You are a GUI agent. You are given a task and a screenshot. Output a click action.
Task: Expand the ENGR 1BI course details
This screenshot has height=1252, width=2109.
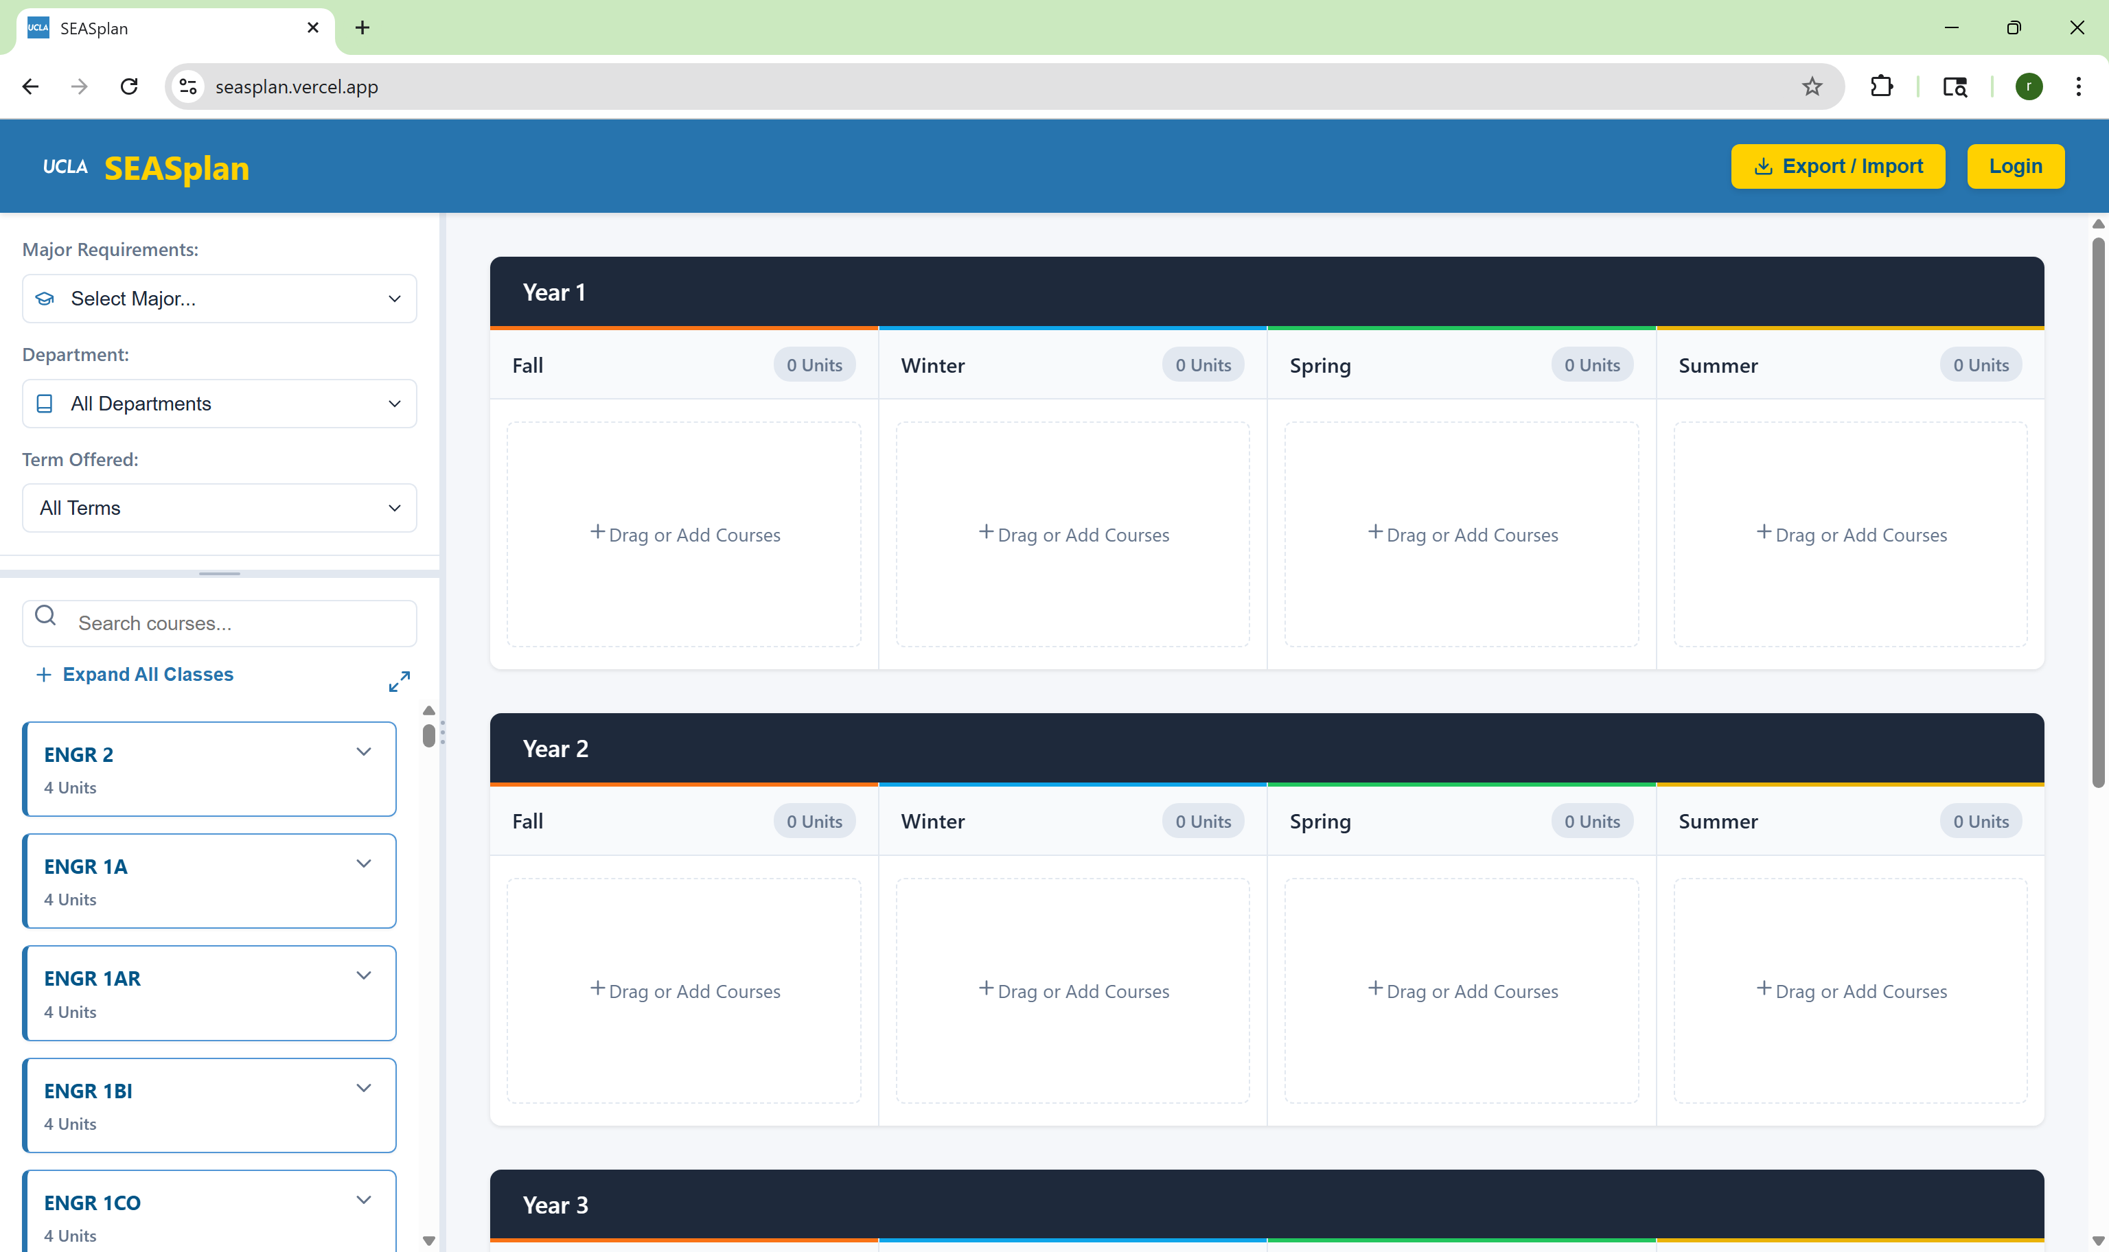point(364,1089)
